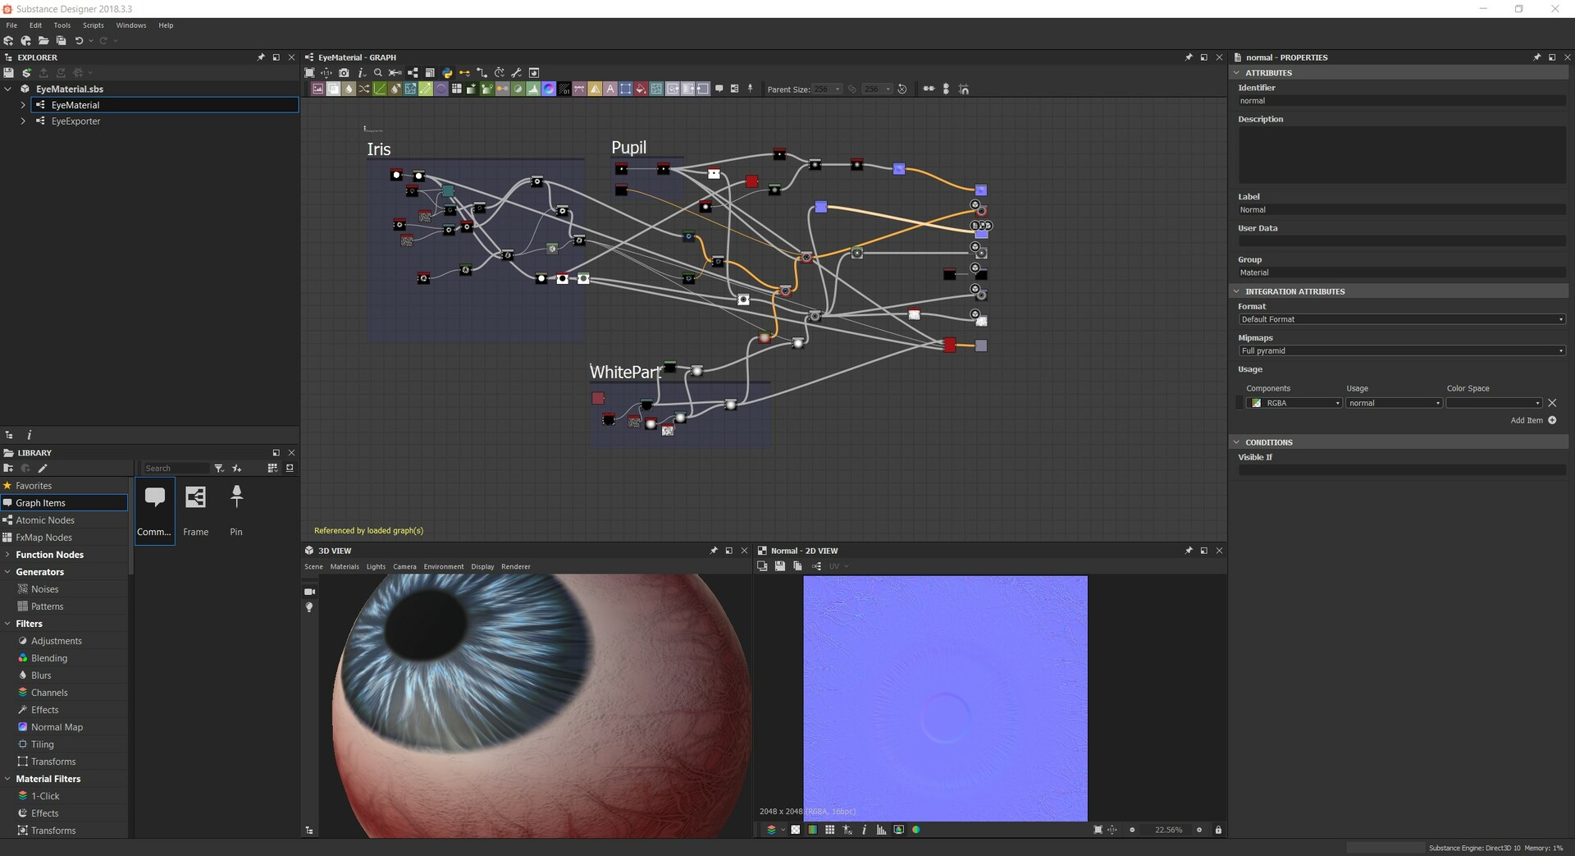Click inside the Visible If input field
This screenshot has width=1575, height=856.
[x=1400, y=469]
